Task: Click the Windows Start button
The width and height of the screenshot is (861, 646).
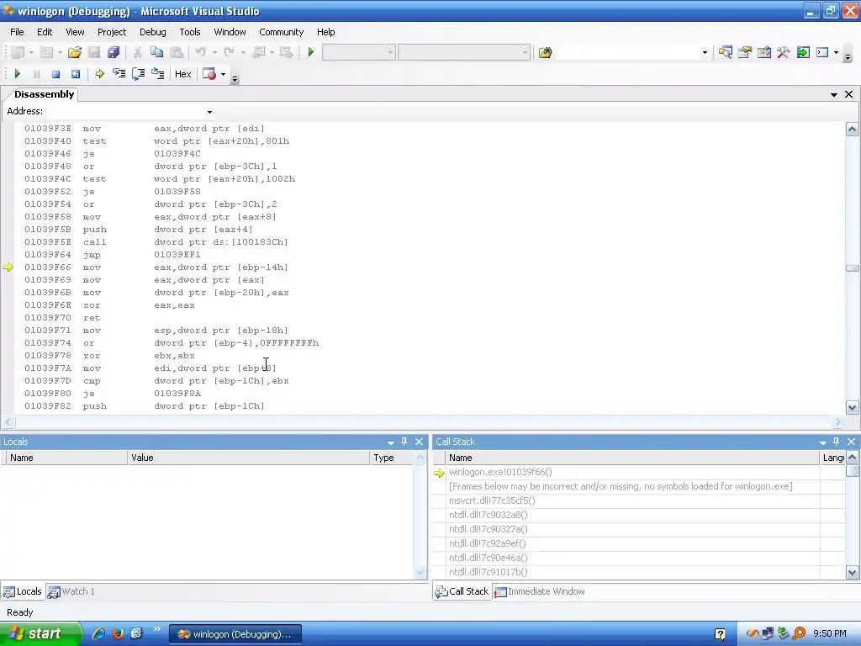Action: pos(40,634)
